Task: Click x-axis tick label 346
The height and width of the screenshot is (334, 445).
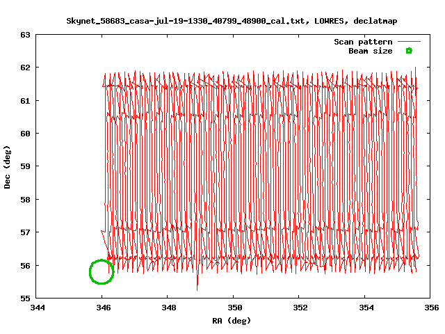Action: click(x=104, y=308)
